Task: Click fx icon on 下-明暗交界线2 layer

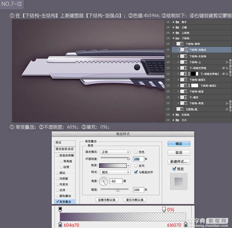Action: pos(227,74)
